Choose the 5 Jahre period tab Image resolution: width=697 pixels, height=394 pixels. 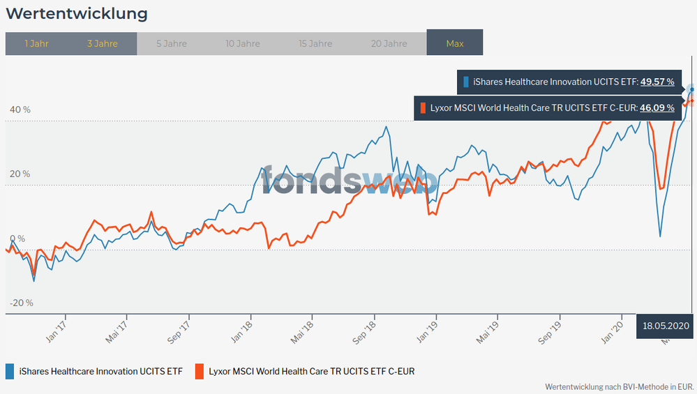click(171, 43)
